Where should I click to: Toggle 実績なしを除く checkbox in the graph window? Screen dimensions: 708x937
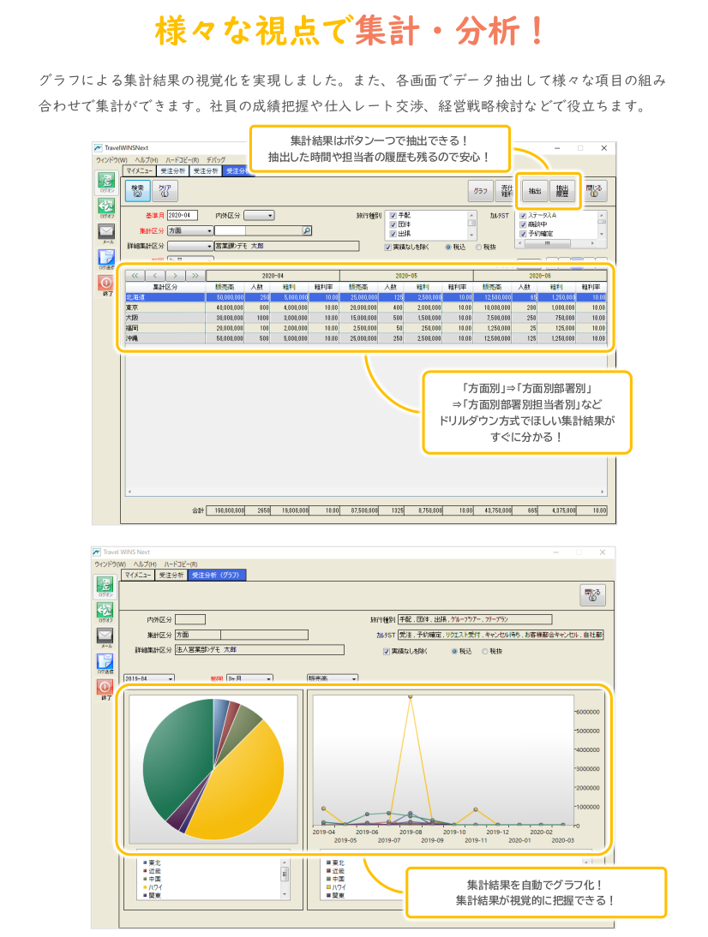387,651
